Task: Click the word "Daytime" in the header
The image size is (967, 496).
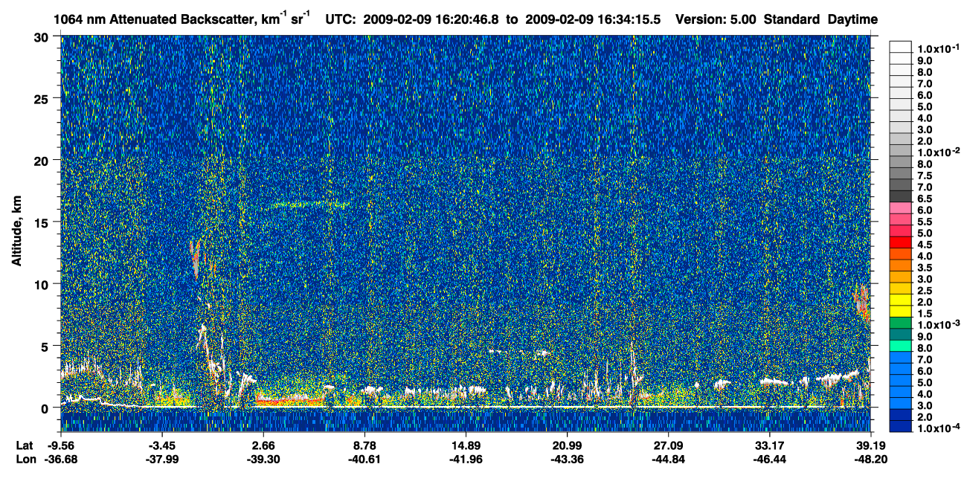Action: pos(852,19)
